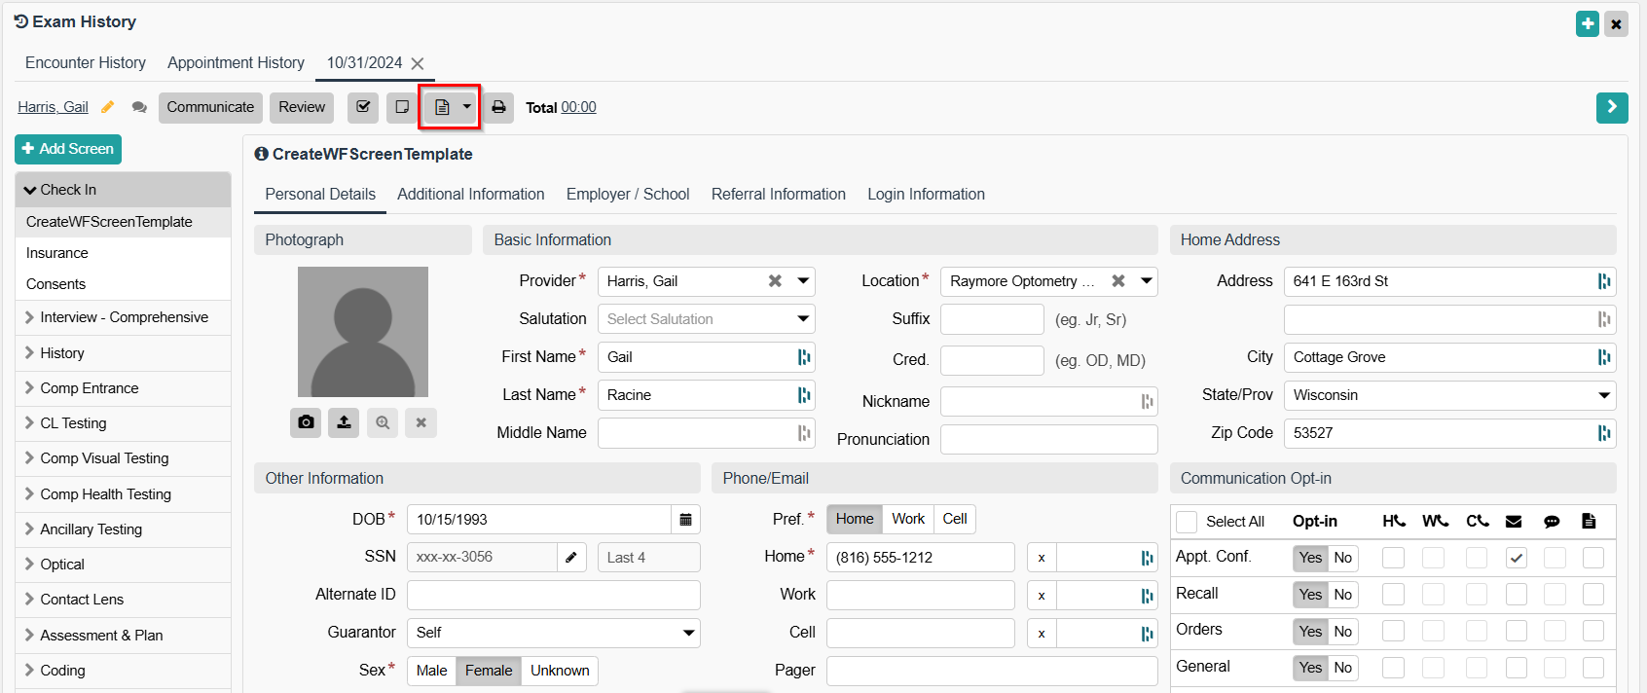Viewport: 1647px width, 693px height.
Task: Open the DOB calendar picker icon
Action: tap(685, 520)
